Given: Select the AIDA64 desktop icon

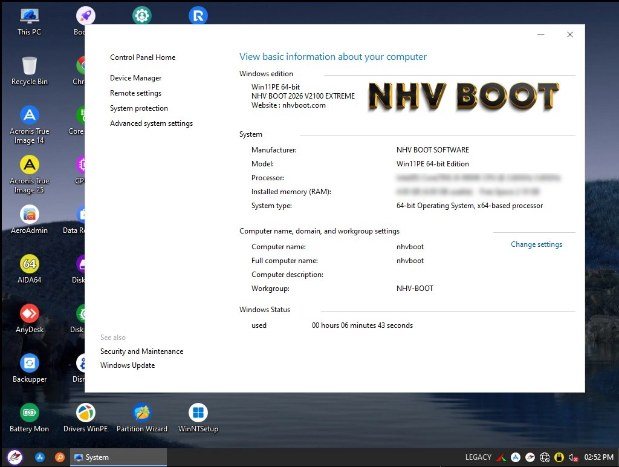Looking at the screenshot, I should click(29, 269).
